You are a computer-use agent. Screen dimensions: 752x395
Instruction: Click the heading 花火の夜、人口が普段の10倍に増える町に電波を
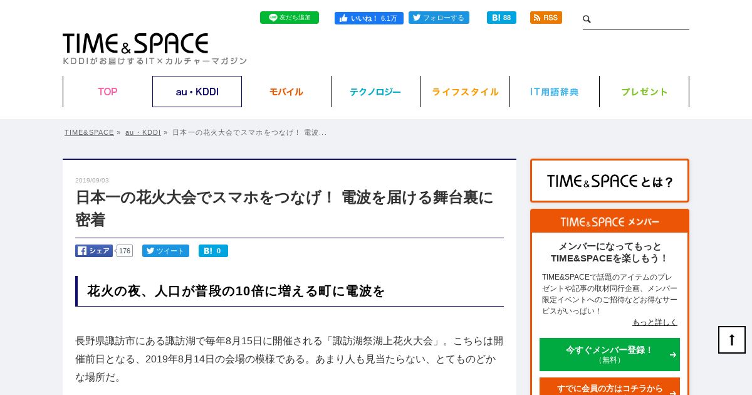tap(236, 291)
